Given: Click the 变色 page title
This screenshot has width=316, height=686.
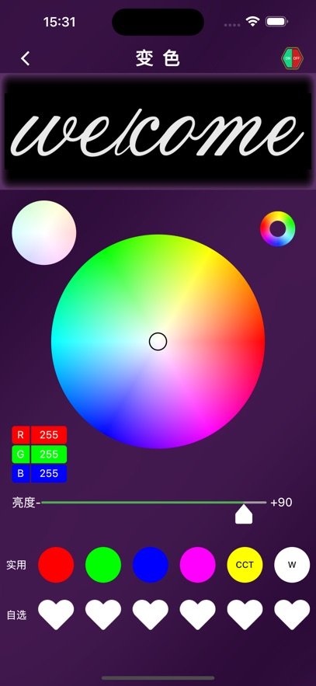Looking at the screenshot, I should tap(158, 58).
